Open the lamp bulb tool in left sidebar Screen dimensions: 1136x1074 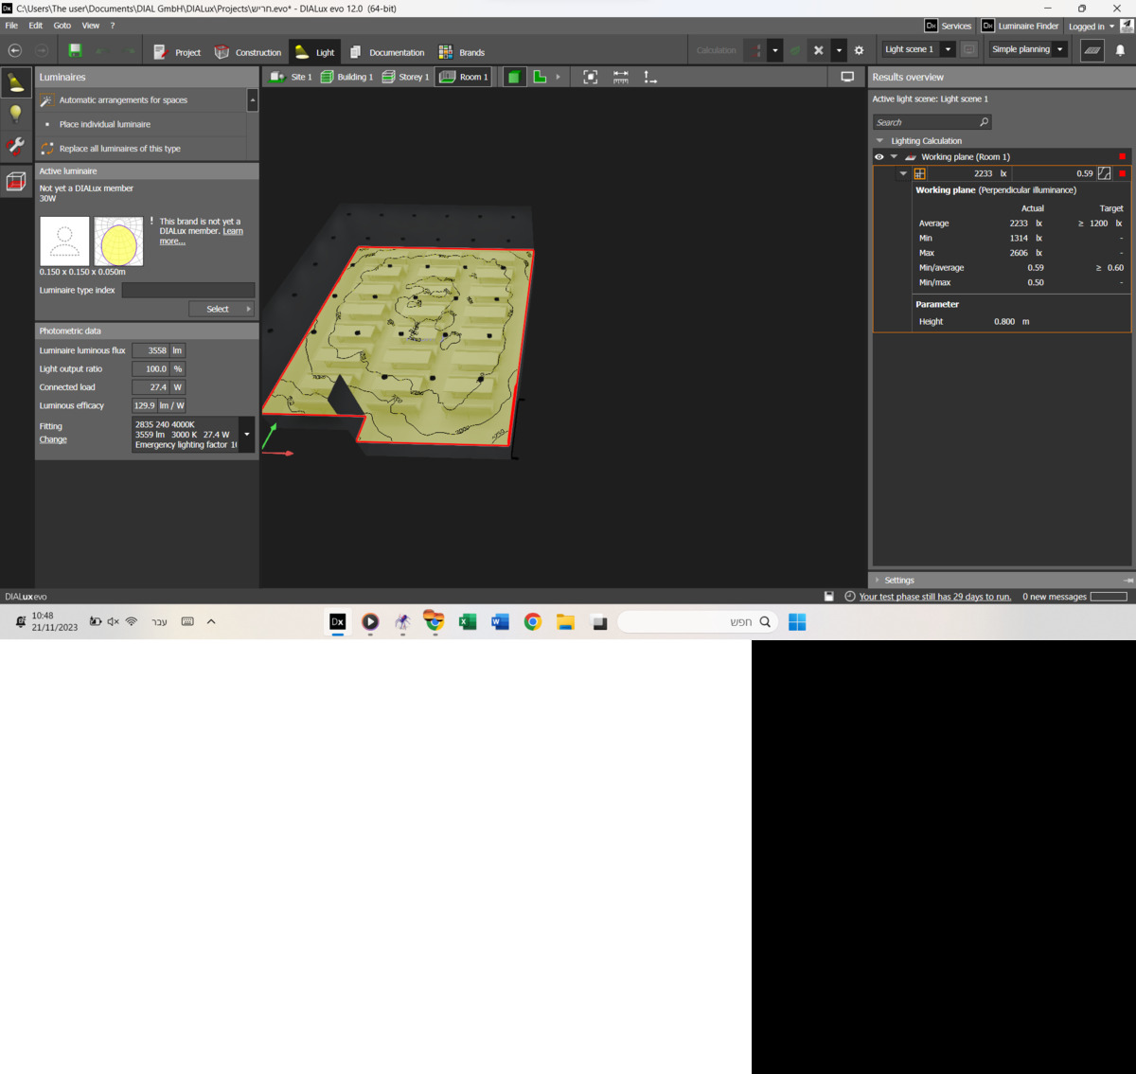pyautogui.click(x=16, y=114)
